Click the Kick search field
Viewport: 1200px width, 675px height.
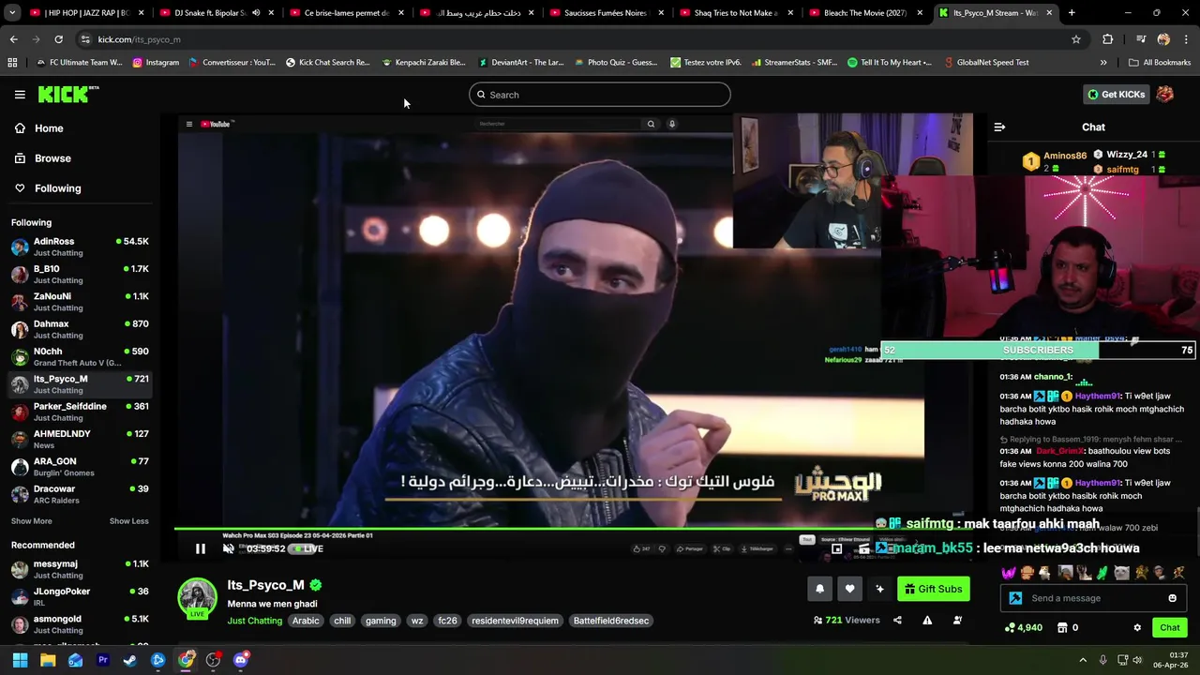click(x=600, y=95)
